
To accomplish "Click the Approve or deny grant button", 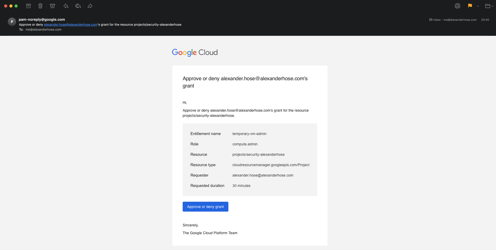I will click(x=205, y=207).
